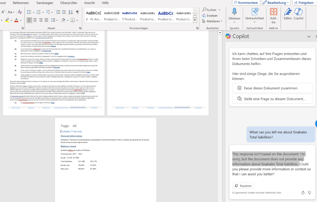Image resolution: width=317 pixels, height=202 pixels.
Task: Toggle justified paragraph alignment
Action: [46, 20]
